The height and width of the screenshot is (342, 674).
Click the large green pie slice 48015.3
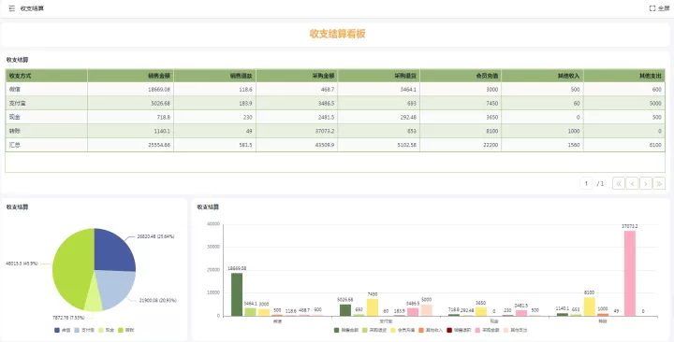[71, 268]
